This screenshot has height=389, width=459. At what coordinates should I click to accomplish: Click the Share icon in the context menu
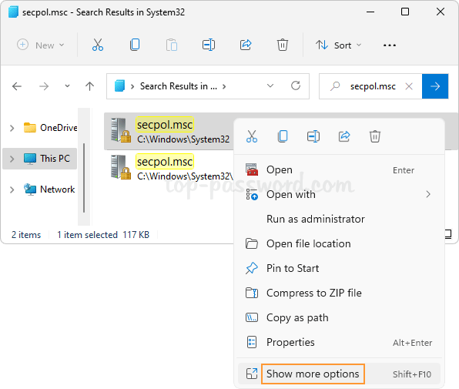coord(344,136)
